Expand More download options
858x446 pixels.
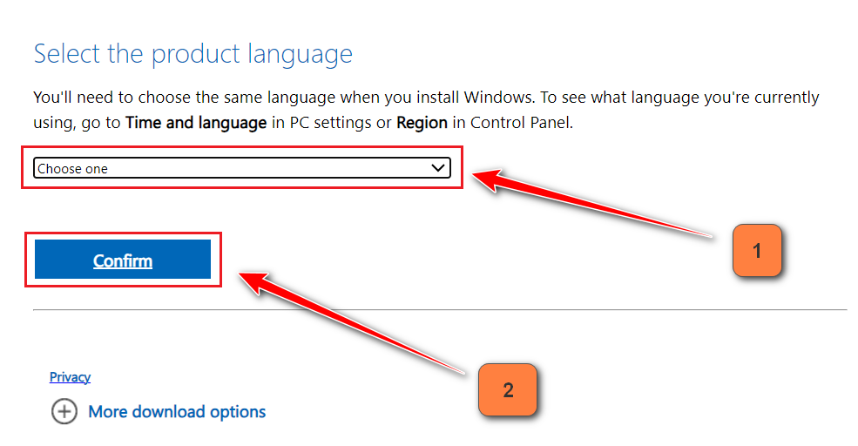pos(177,411)
